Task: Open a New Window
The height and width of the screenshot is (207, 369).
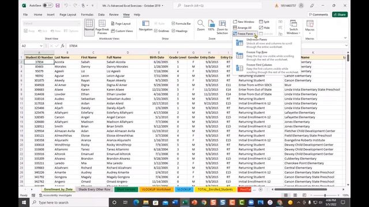Action: pyautogui.click(x=243, y=22)
